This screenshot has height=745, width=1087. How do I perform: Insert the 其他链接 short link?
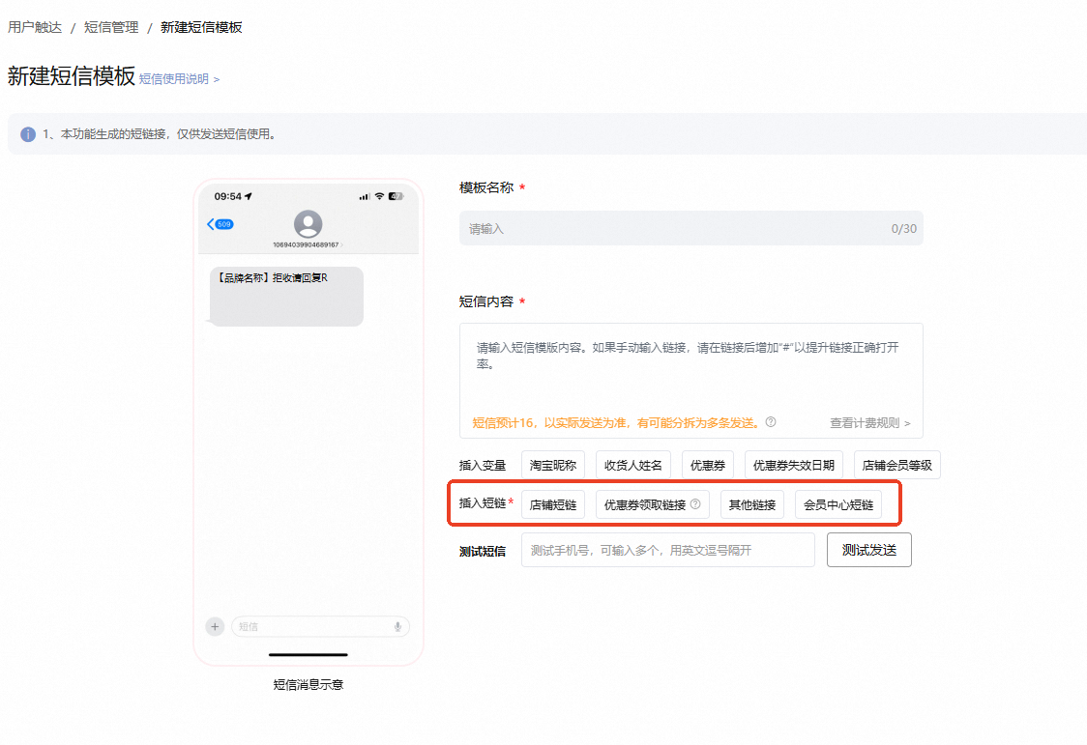pyautogui.click(x=752, y=504)
